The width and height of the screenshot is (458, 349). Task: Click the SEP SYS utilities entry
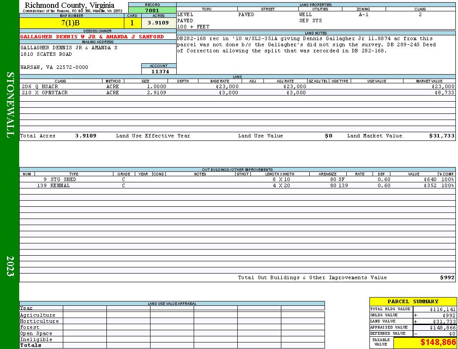click(x=310, y=21)
